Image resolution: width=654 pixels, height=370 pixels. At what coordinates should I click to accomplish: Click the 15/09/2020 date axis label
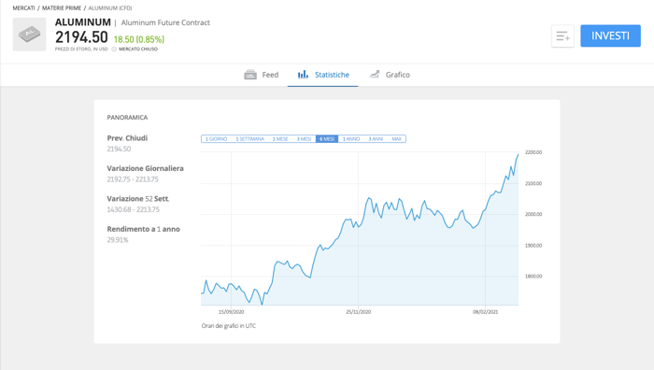point(231,312)
